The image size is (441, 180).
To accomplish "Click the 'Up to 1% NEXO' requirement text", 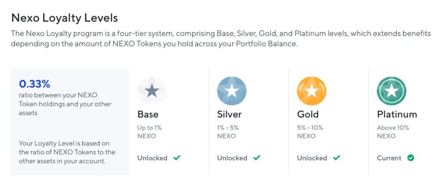I will point(149,132).
